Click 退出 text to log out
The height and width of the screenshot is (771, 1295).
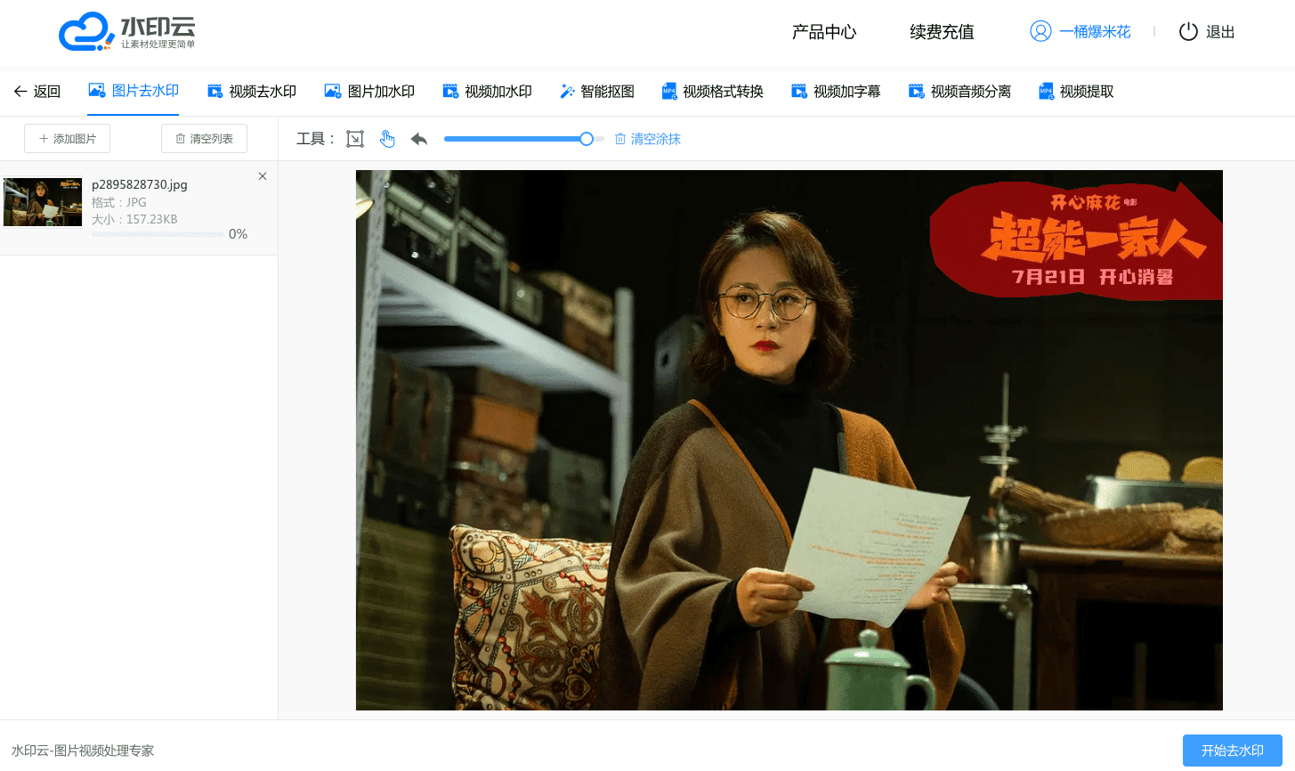tap(1220, 32)
